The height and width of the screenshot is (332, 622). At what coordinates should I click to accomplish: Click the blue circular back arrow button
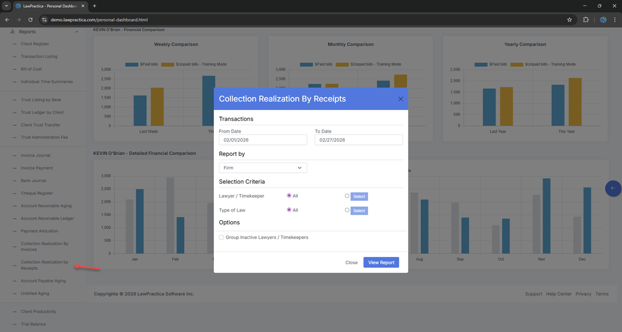pos(613,188)
